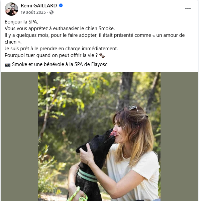Open the photo of the woman and dog
This screenshot has height=201, width=199.
[99, 136]
